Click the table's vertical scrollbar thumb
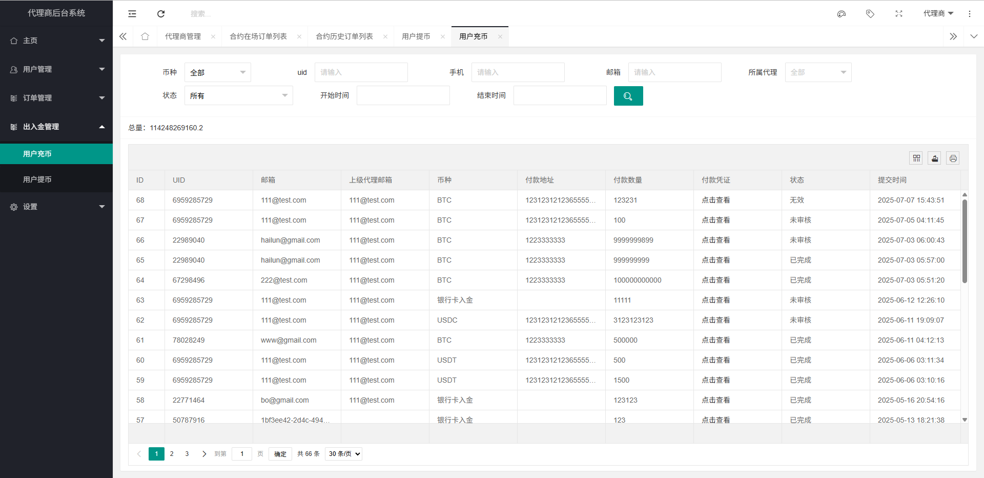 tap(965, 241)
